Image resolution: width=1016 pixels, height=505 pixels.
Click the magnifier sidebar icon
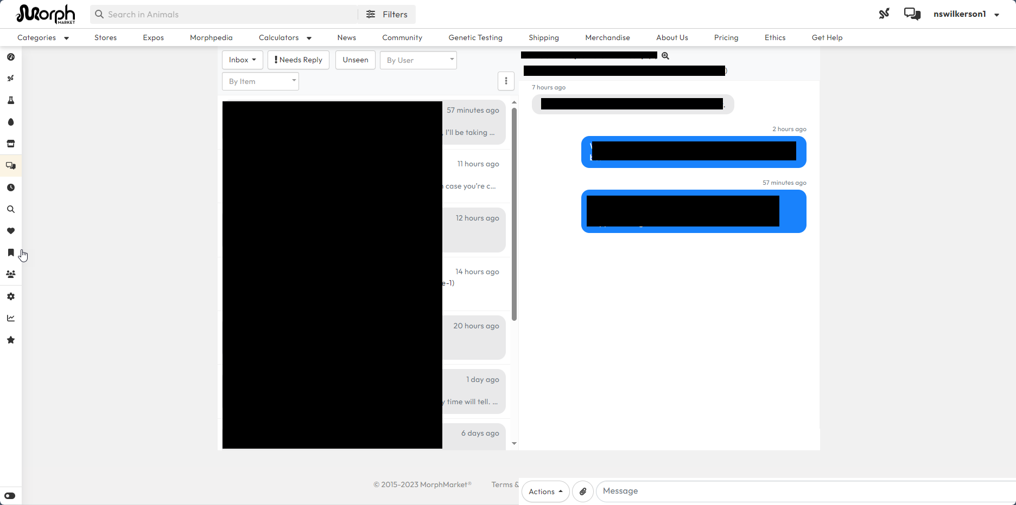pos(11,209)
